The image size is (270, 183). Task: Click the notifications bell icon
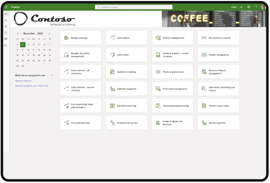(241, 7)
